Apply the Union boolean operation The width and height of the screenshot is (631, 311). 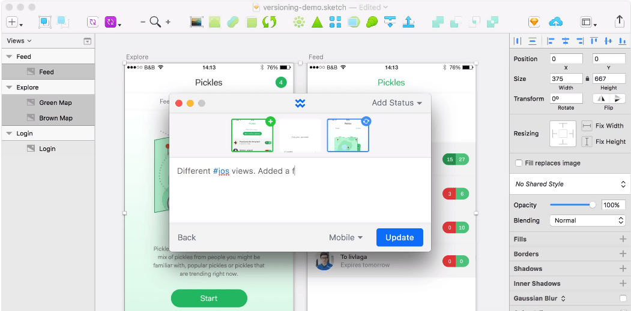438,22
